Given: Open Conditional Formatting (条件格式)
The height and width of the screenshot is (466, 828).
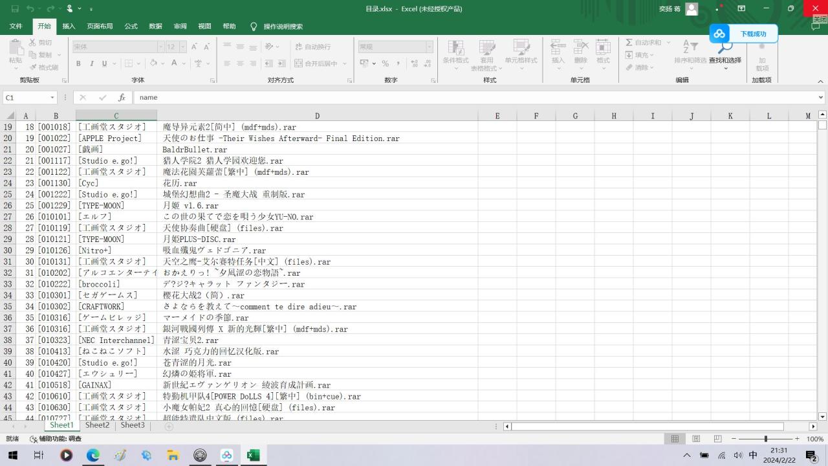Looking at the screenshot, I should coord(455,54).
